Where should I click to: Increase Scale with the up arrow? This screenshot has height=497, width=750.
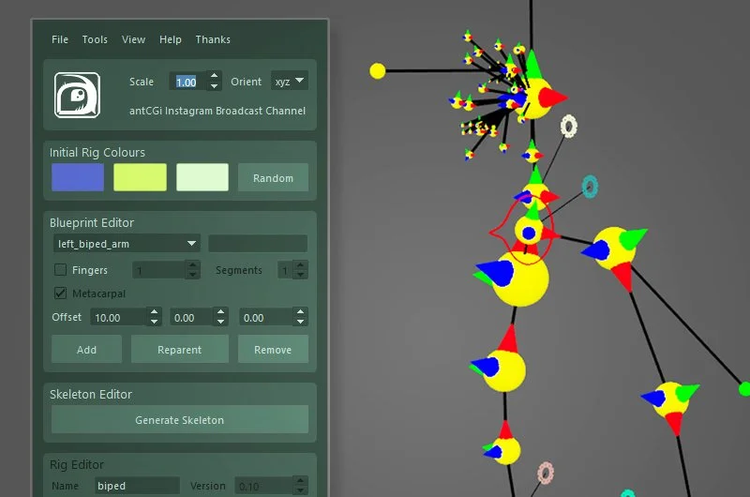[x=215, y=76]
